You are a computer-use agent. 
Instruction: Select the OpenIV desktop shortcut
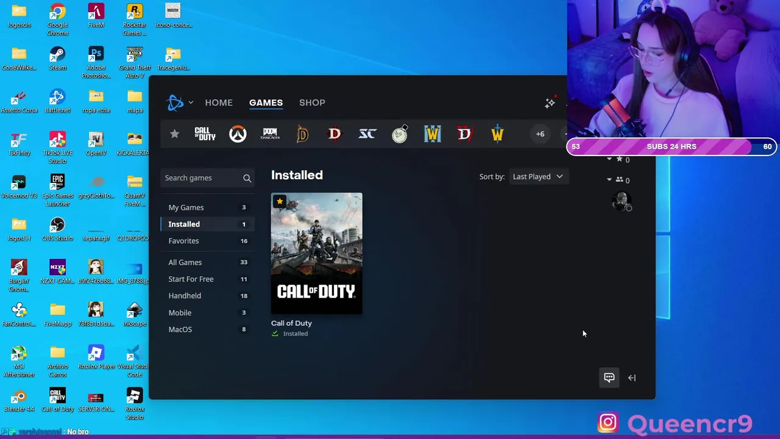pyautogui.click(x=96, y=145)
